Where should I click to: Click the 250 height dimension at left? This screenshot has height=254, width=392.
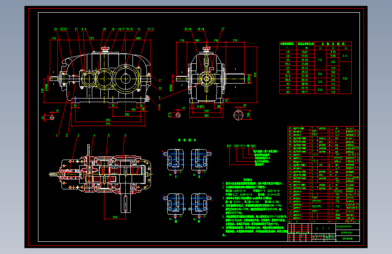coord(43,90)
